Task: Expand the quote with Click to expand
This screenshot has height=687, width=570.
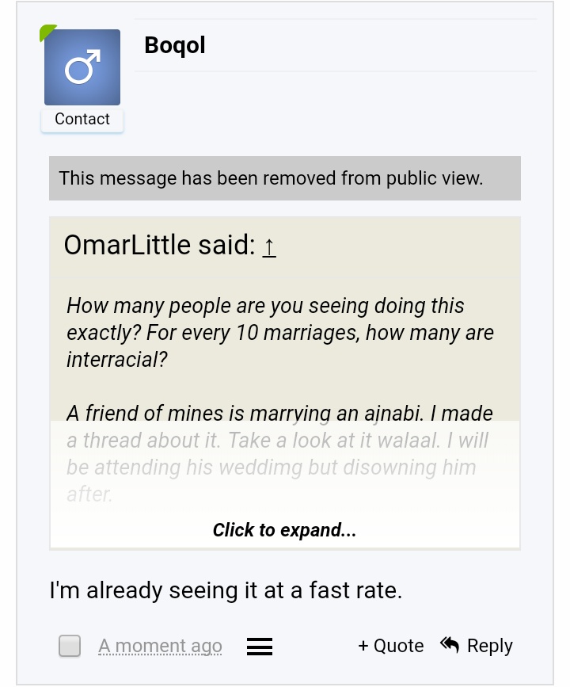Action: point(284,530)
